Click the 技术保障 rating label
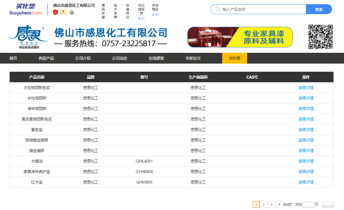 coord(115,11)
